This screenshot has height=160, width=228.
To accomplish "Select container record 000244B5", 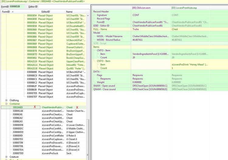I will (43, 107).
